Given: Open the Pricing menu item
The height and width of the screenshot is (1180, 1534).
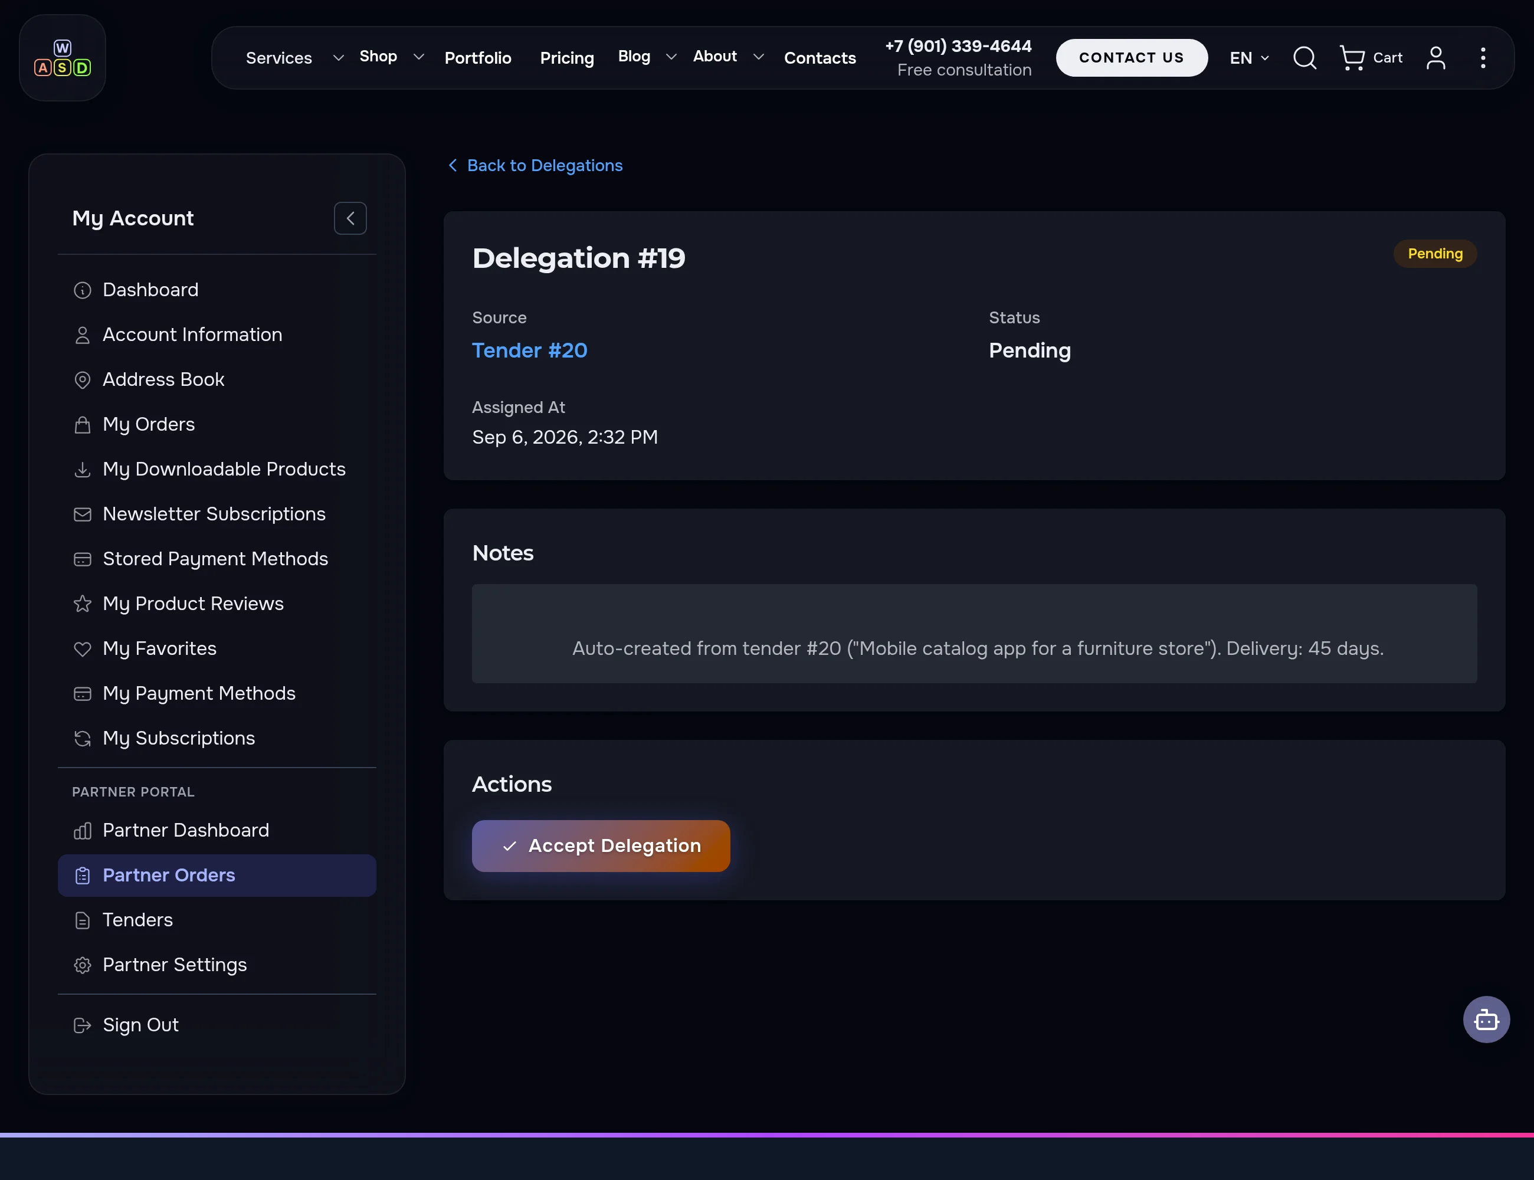Looking at the screenshot, I should click(x=567, y=58).
